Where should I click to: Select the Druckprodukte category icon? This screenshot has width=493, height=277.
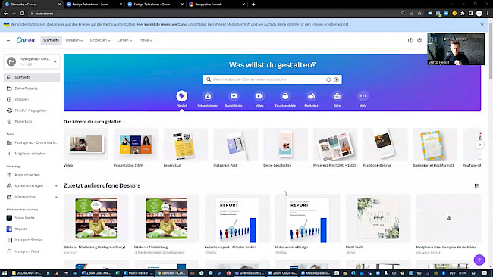point(285,96)
